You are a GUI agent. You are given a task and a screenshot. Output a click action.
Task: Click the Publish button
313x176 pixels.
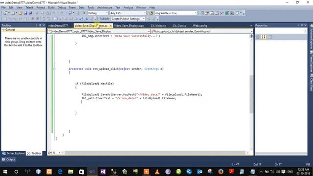coord(104,19)
